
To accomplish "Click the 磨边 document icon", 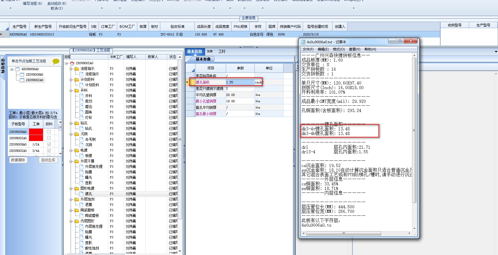I will pos(81,107).
